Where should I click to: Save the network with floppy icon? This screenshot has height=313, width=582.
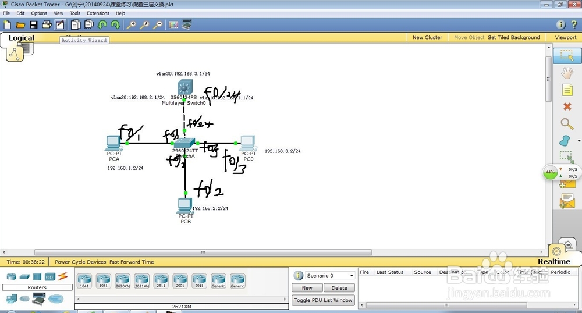click(x=33, y=25)
